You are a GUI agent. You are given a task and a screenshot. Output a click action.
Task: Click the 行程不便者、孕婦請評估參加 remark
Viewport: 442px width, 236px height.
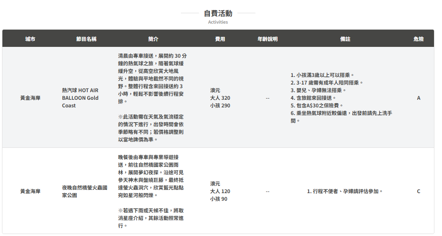[x=345, y=191]
